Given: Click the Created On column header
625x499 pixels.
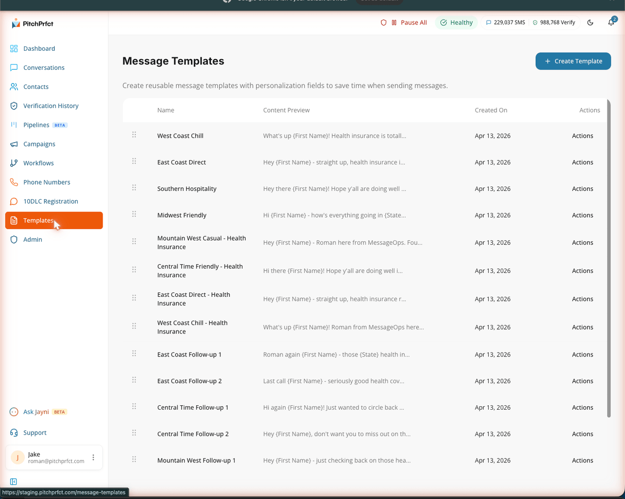Looking at the screenshot, I should [x=491, y=110].
